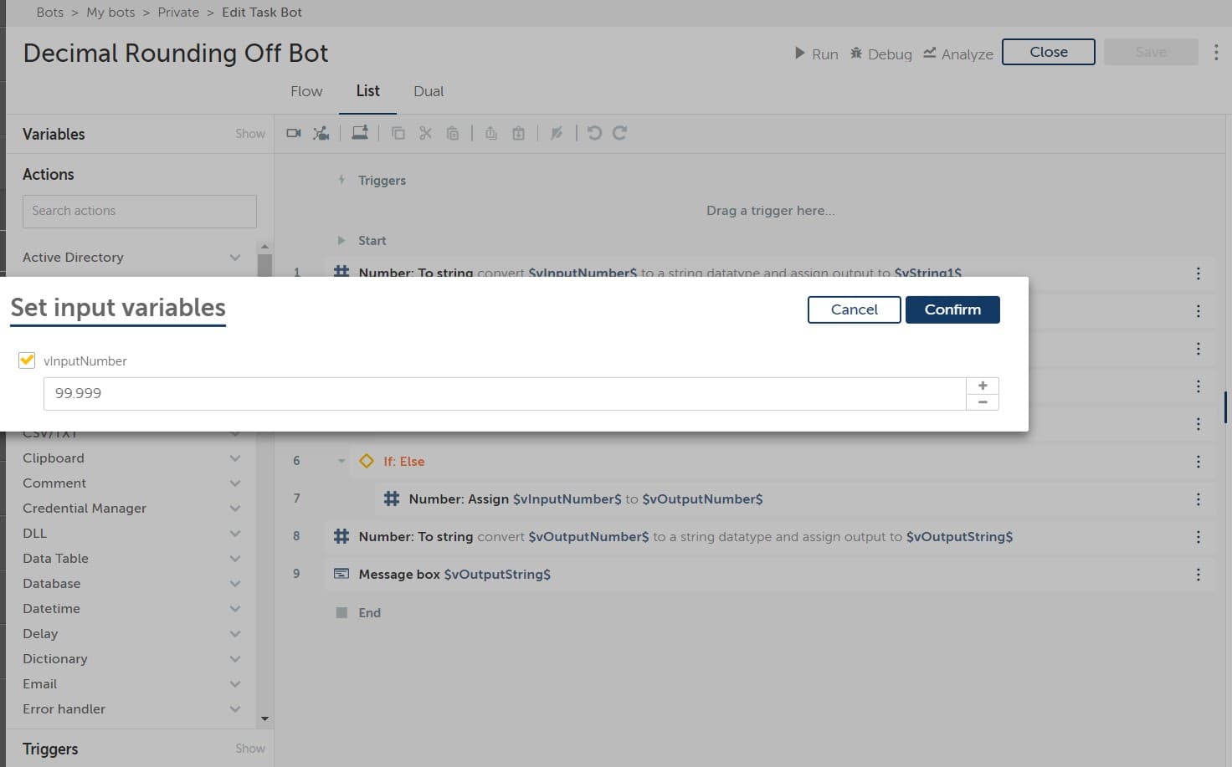Switch to the Flow view tab
This screenshot has width=1232, height=767.
(x=306, y=91)
